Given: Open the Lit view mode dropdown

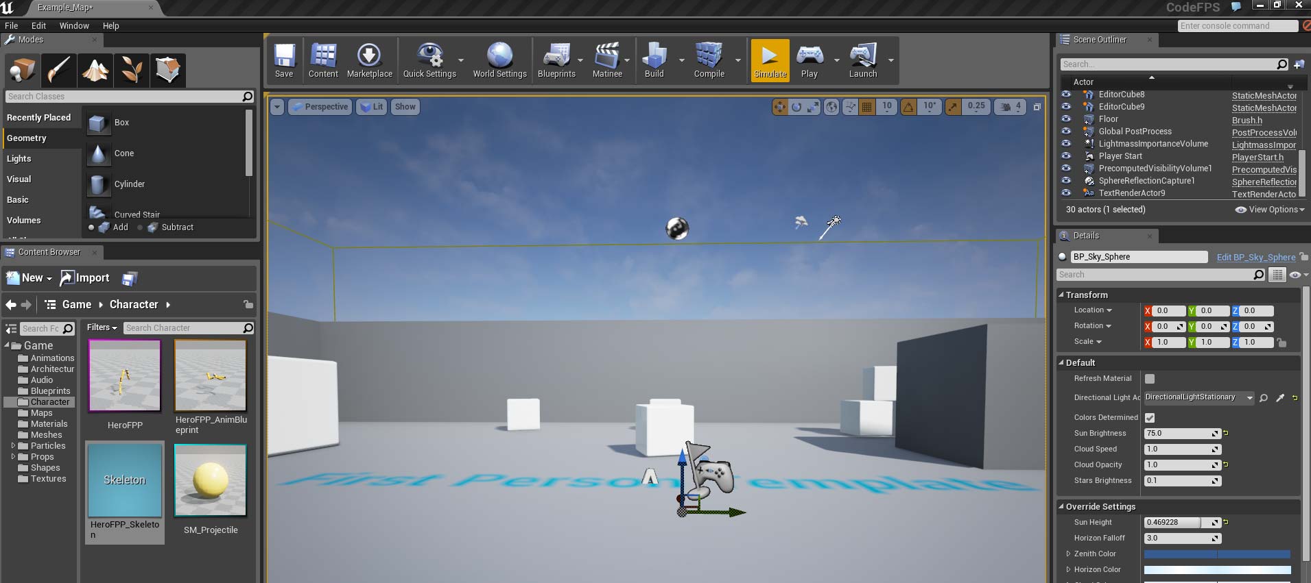Looking at the screenshot, I should coord(372,107).
